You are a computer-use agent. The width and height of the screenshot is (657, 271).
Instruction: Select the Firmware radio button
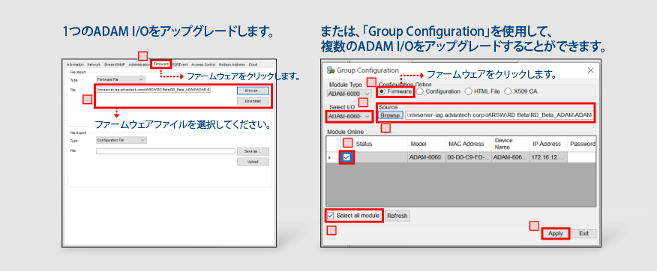click(395, 91)
